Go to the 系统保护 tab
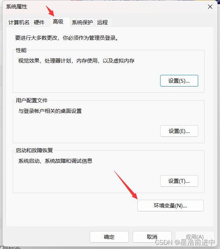Screen dimensions: 220x249 [x=82, y=22]
